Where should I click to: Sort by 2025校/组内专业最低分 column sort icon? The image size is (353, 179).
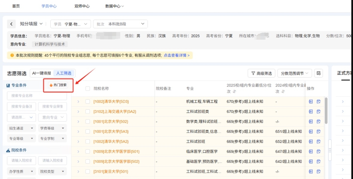[x=234, y=92]
